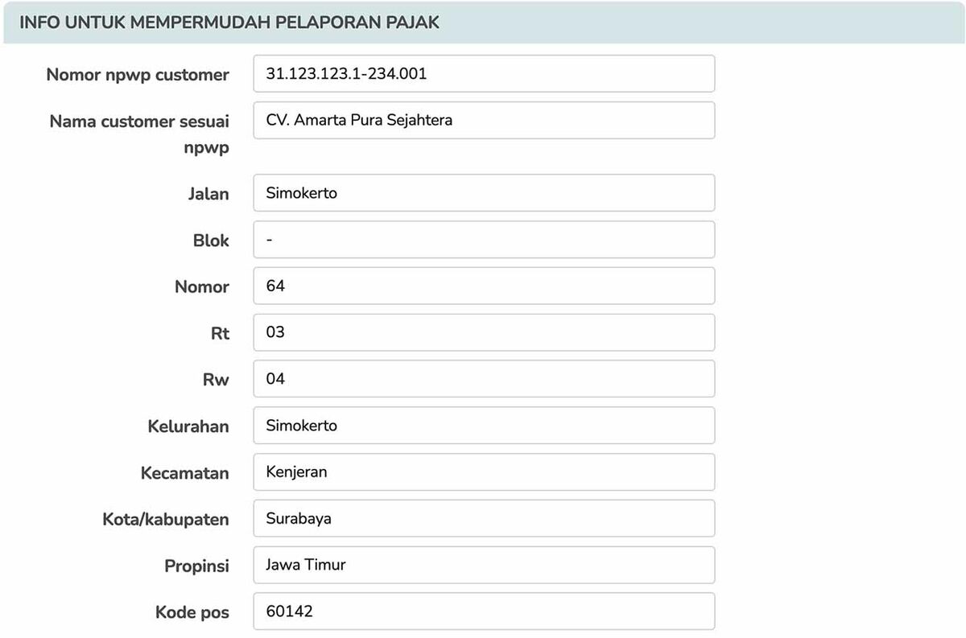The image size is (966, 638).
Task: Click the Rt input showing 03
Action: (x=483, y=332)
